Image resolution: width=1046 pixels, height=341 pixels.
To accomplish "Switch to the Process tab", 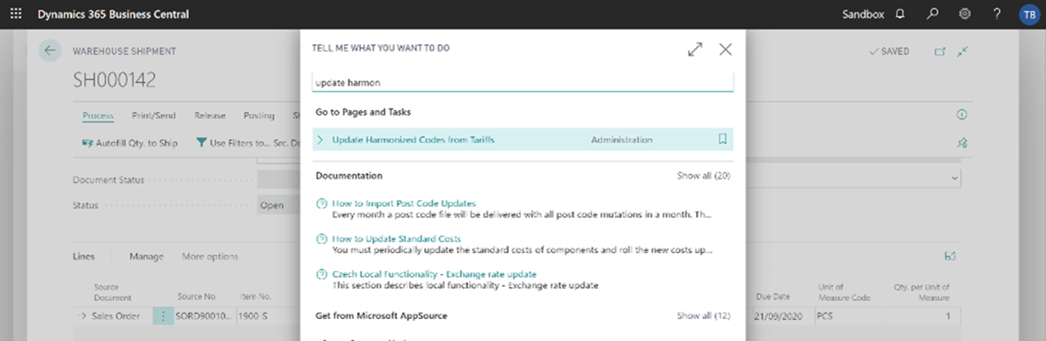I will [98, 116].
